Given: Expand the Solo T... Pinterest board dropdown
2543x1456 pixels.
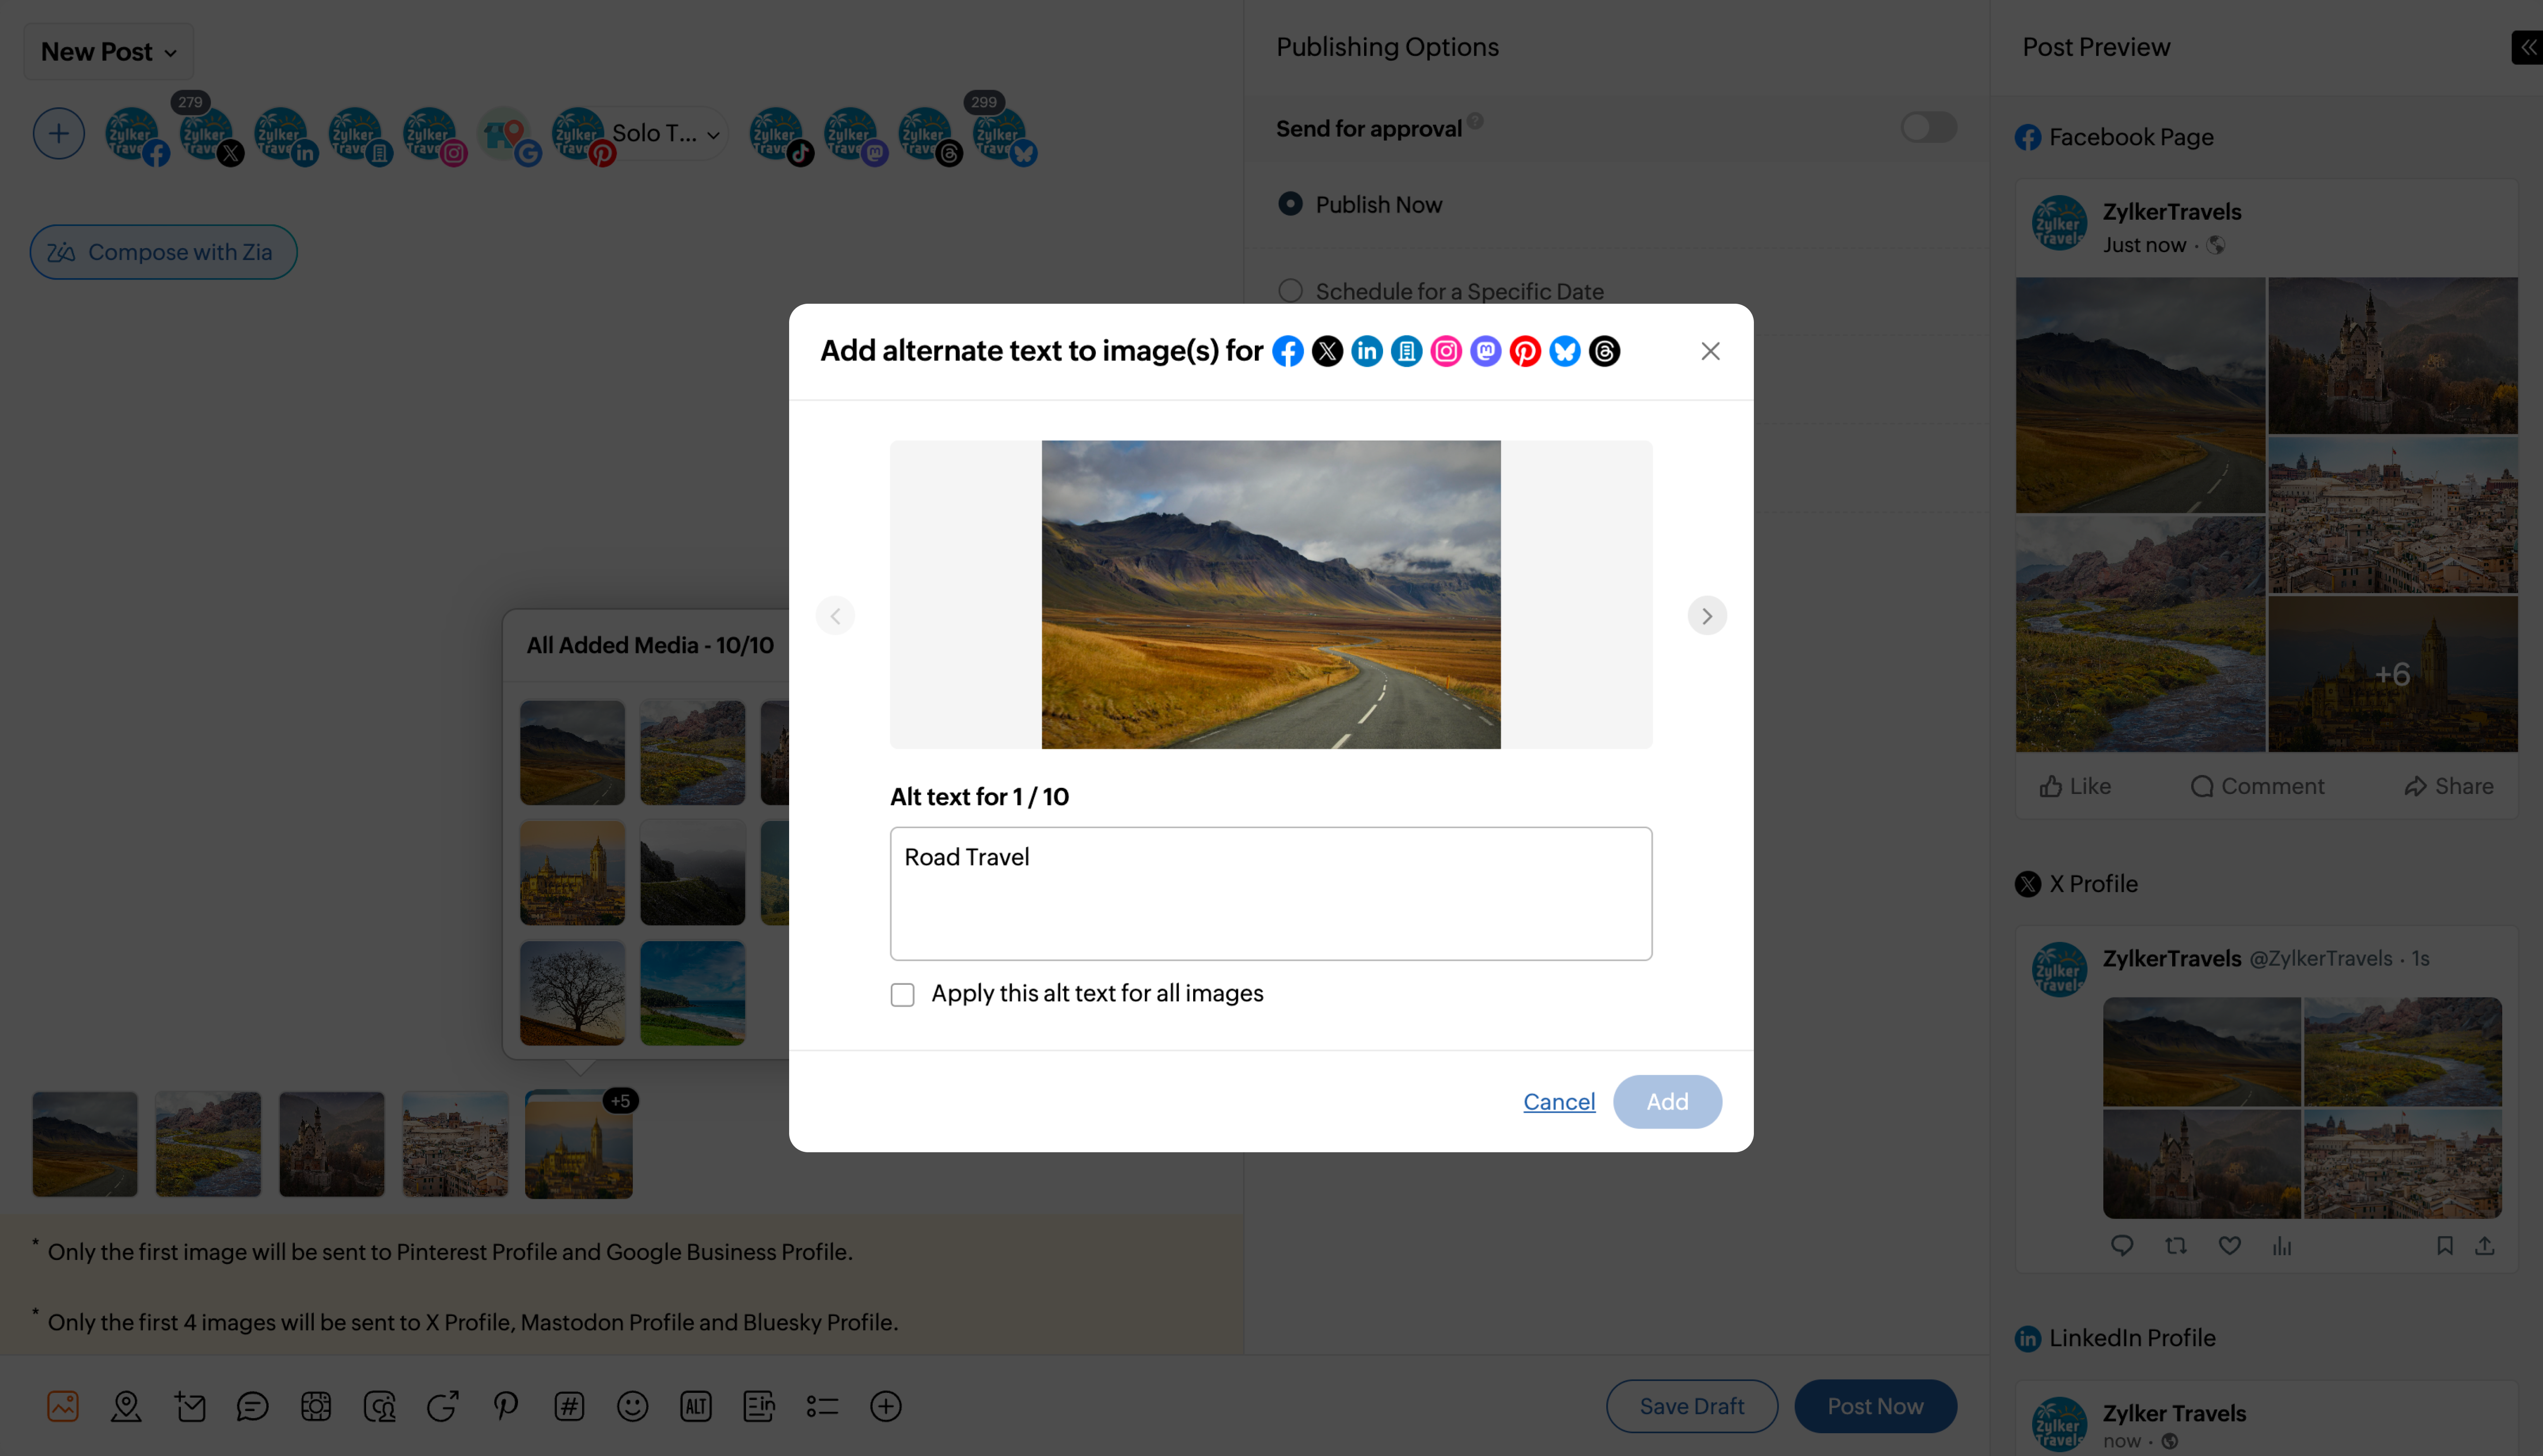Looking at the screenshot, I should (713, 135).
